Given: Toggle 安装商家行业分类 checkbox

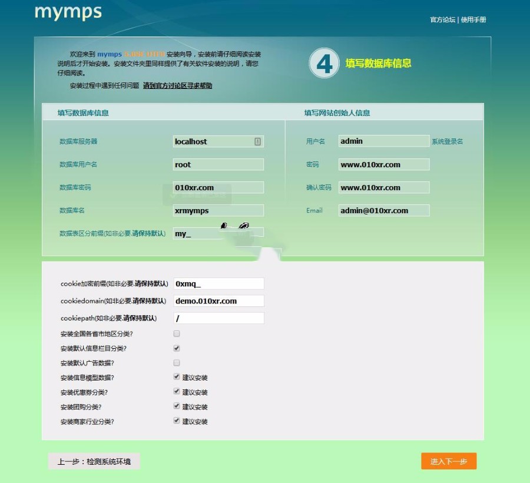Looking at the screenshot, I should click(177, 421).
